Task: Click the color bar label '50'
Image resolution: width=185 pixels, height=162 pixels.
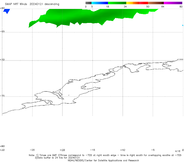Action: tap(148, 7)
